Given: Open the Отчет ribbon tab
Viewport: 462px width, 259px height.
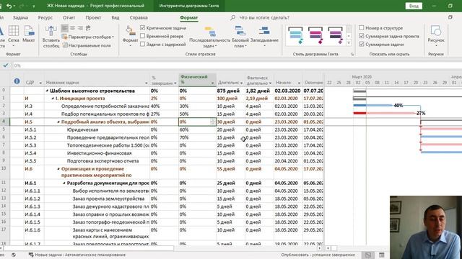Looking at the screenshot, I should click(69, 17).
